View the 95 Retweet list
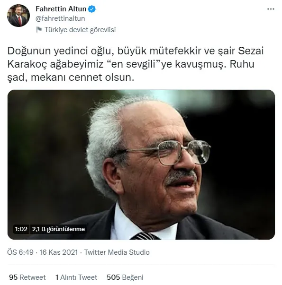The image size is (282, 285). (x=27, y=277)
